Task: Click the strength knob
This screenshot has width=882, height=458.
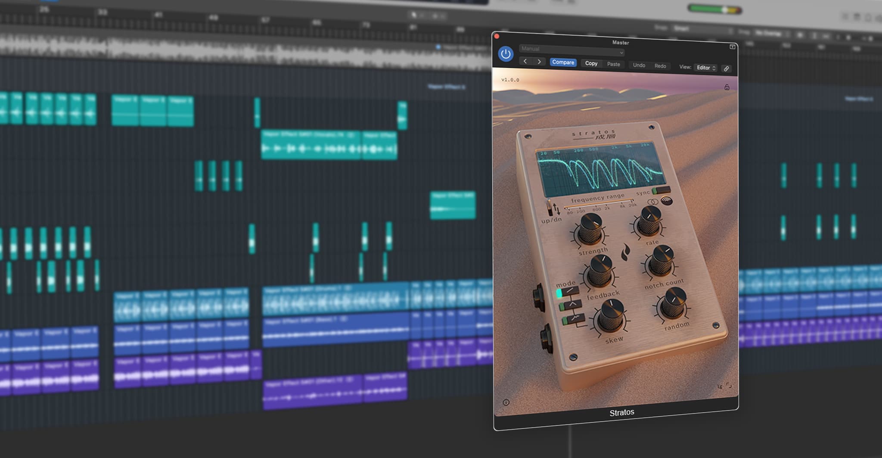Action: [x=590, y=229]
